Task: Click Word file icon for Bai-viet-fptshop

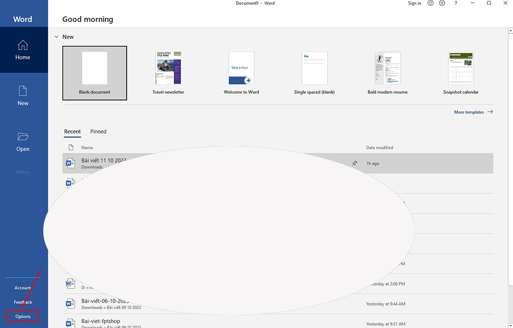Action: pyautogui.click(x=70, y=323)
